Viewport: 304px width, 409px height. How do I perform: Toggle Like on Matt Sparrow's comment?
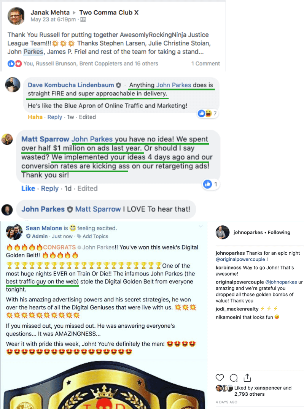tap(28, 188)
